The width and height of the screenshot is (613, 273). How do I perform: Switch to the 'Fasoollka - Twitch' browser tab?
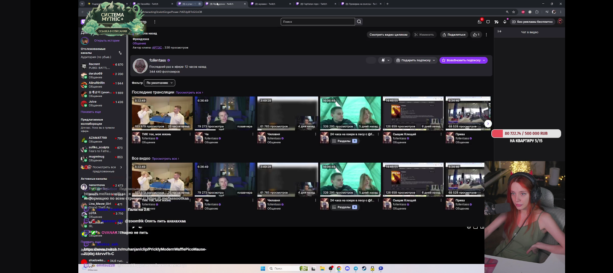[152, 4]
